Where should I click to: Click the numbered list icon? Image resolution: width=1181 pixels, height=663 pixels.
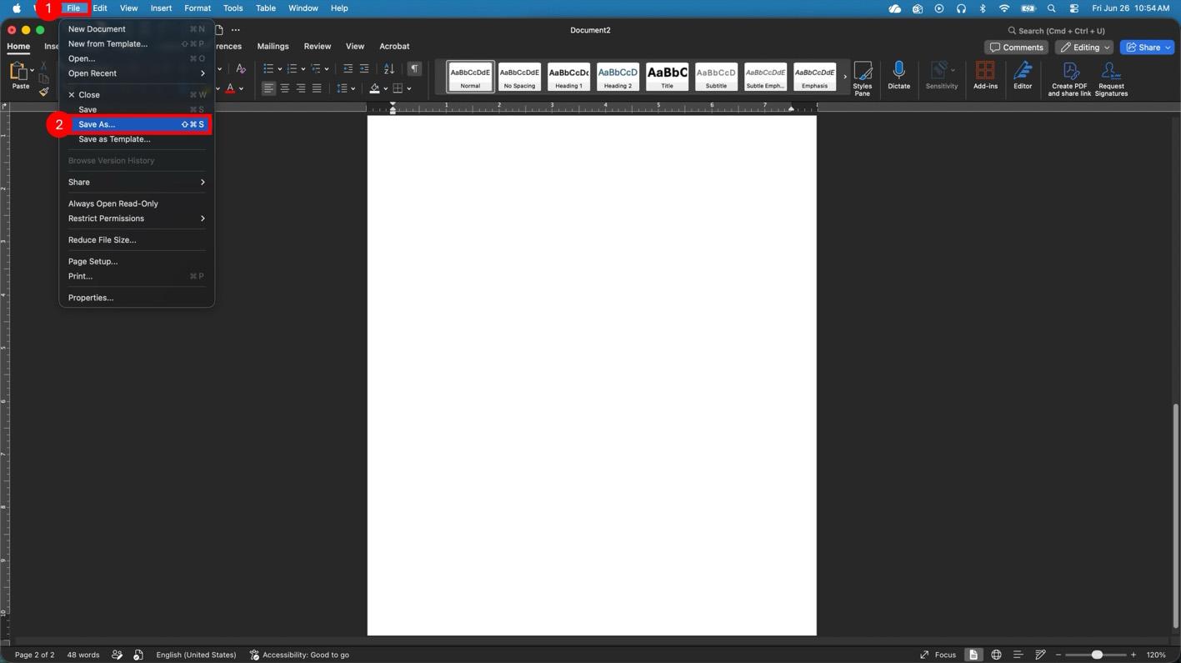click(x=292, y=68)
